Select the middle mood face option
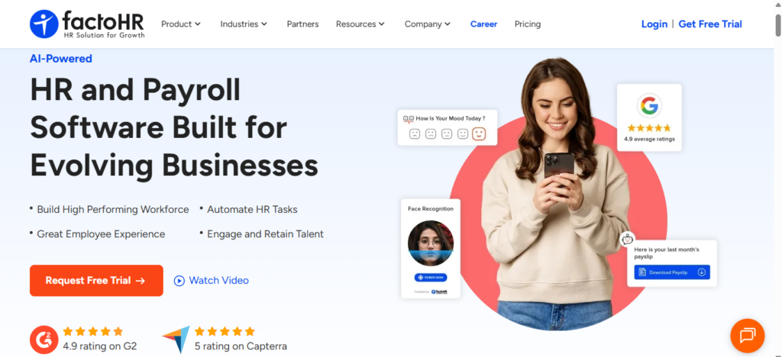 (447, 134)
